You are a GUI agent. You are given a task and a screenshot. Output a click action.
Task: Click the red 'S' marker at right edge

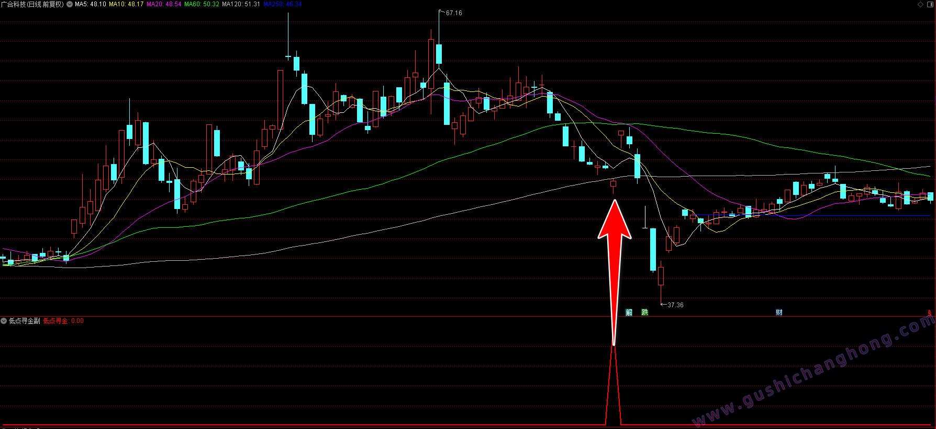[x=930, y=313]
